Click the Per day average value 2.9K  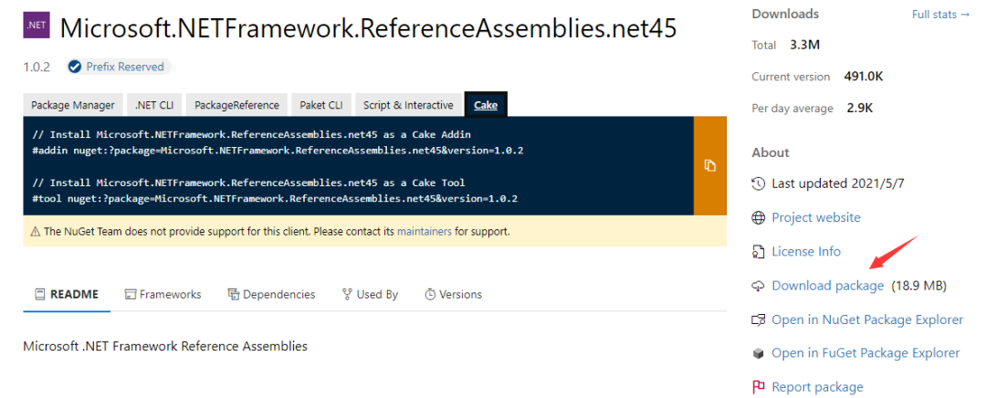click(x=860, y=108)
